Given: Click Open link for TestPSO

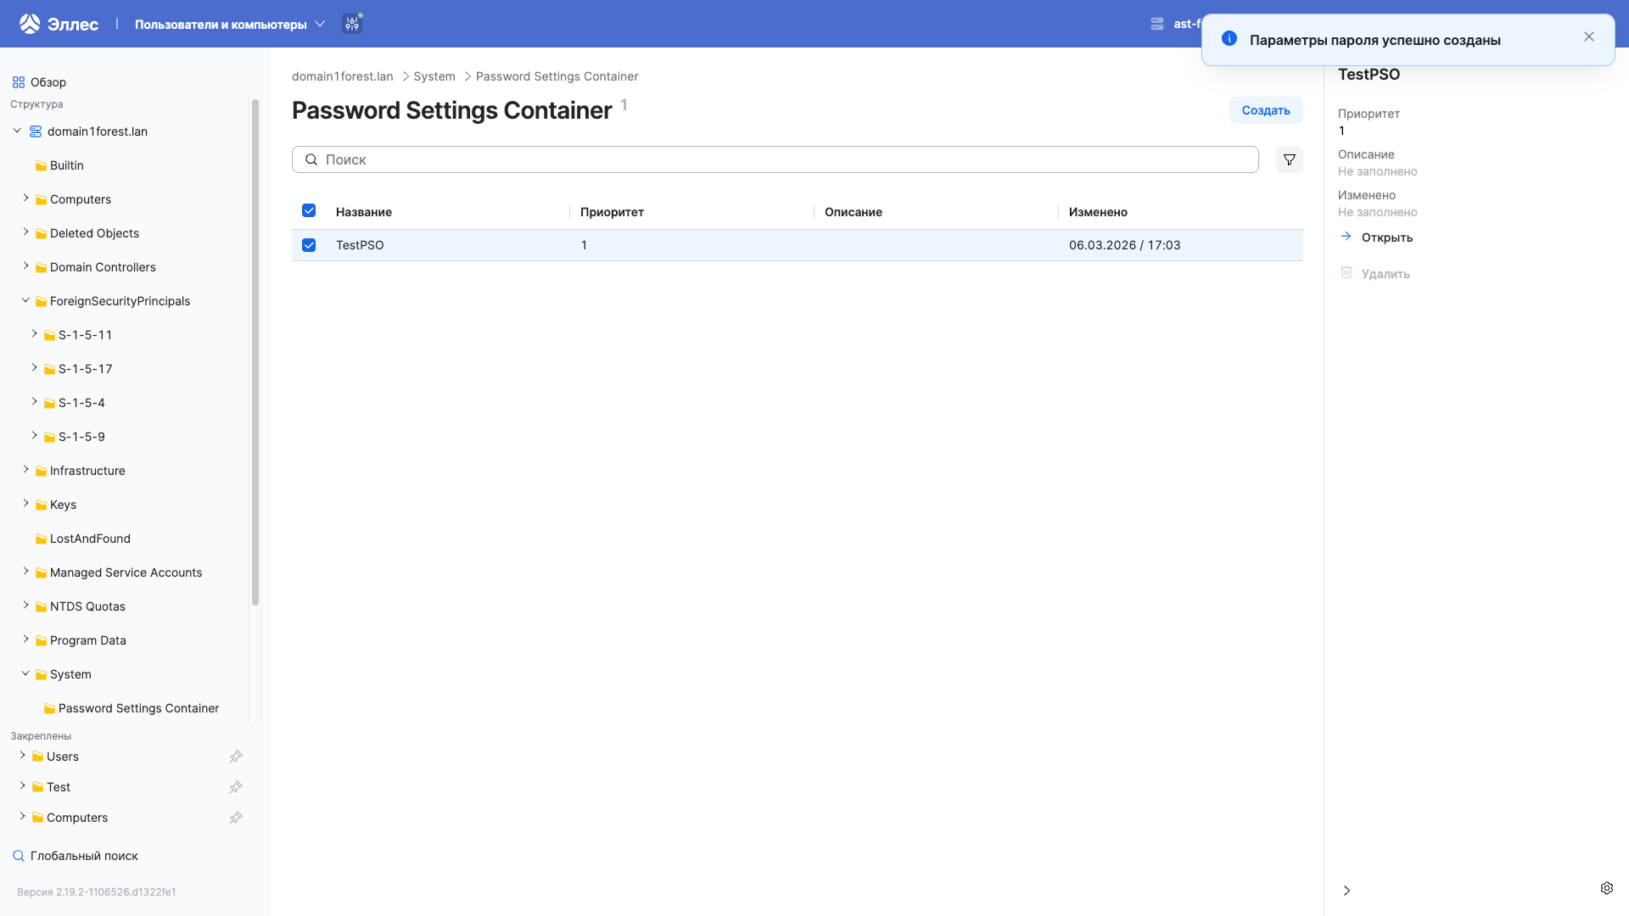Looking at the screenshot, I should tap(1386, 237).
